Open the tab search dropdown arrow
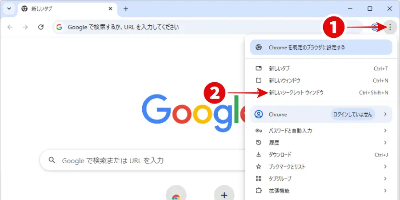400x200 pixels. [x=9, y=9]
